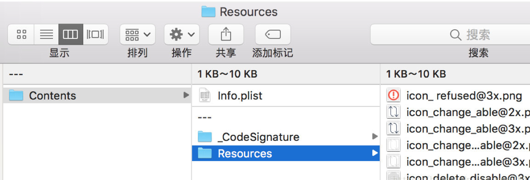Click the add tags (添加标记) button
Viewport: 530px width, 180px height.
(x=272, y=34)
